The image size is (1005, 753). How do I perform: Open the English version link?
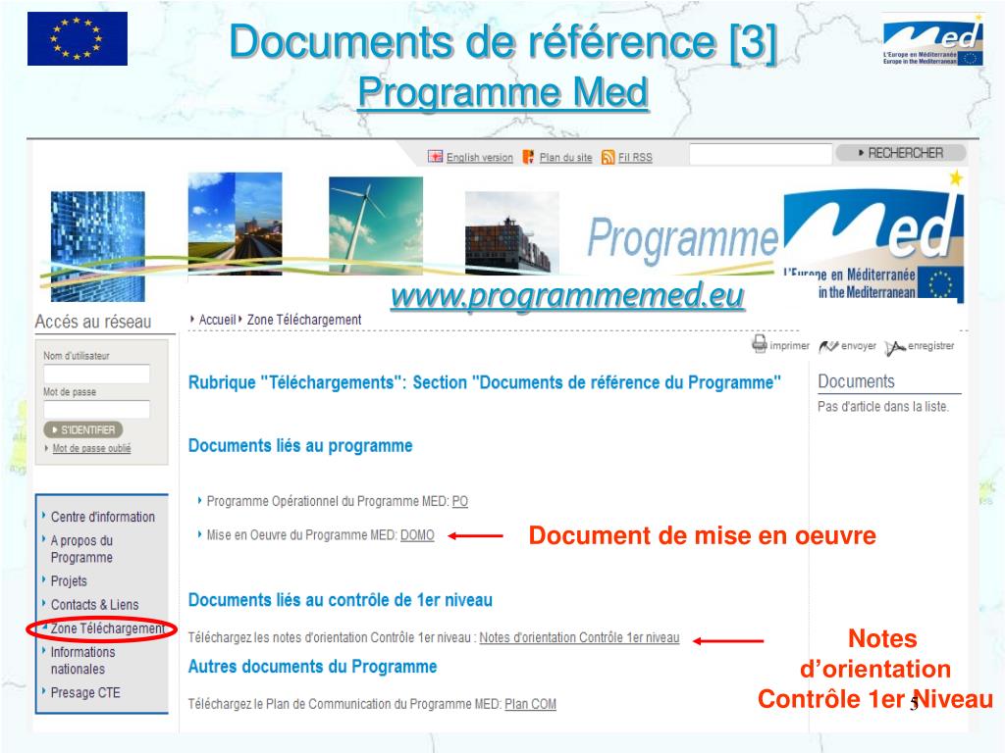pos(479,158)
